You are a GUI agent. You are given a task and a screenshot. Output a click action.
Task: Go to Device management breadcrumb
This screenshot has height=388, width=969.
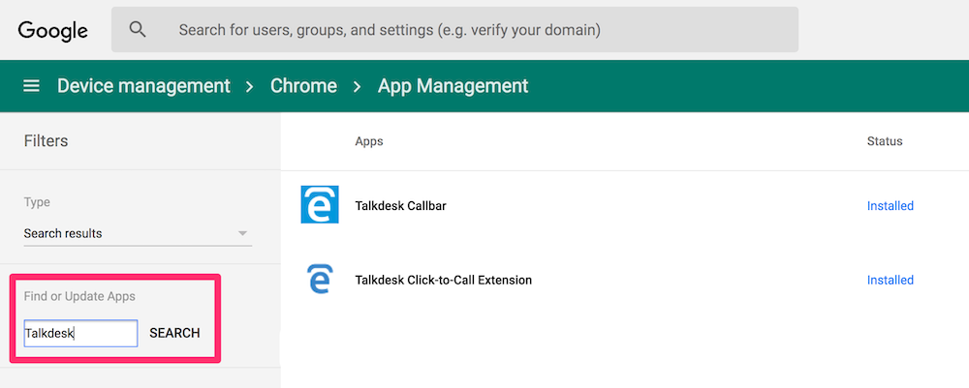pos(143,86)
